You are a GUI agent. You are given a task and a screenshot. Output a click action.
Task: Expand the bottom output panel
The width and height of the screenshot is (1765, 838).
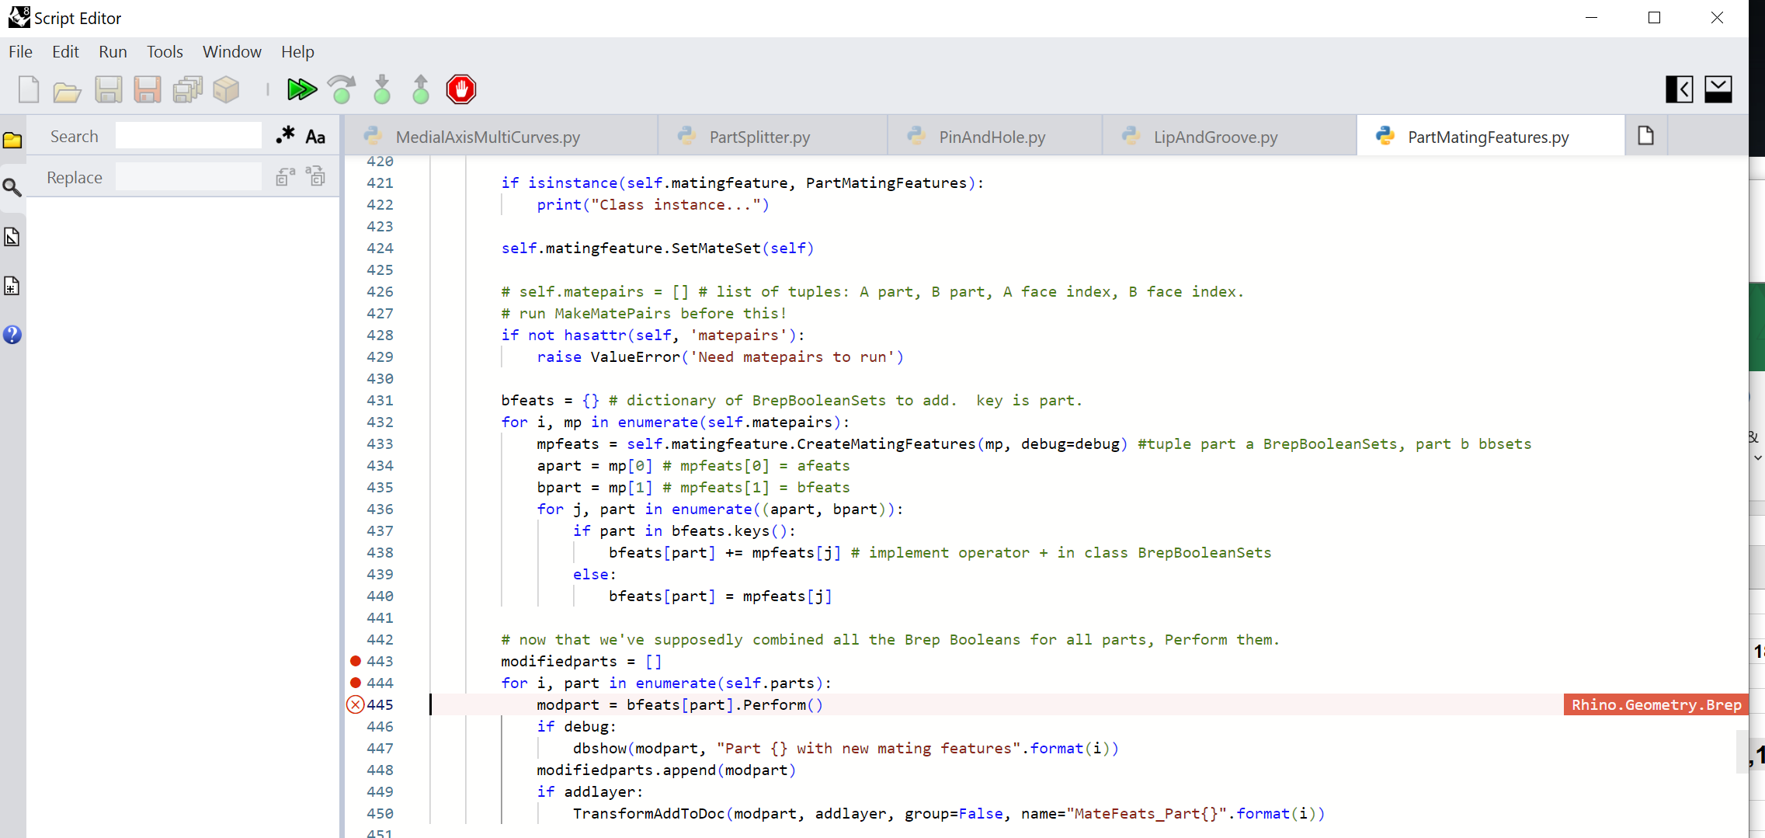tap(1719, 89)
